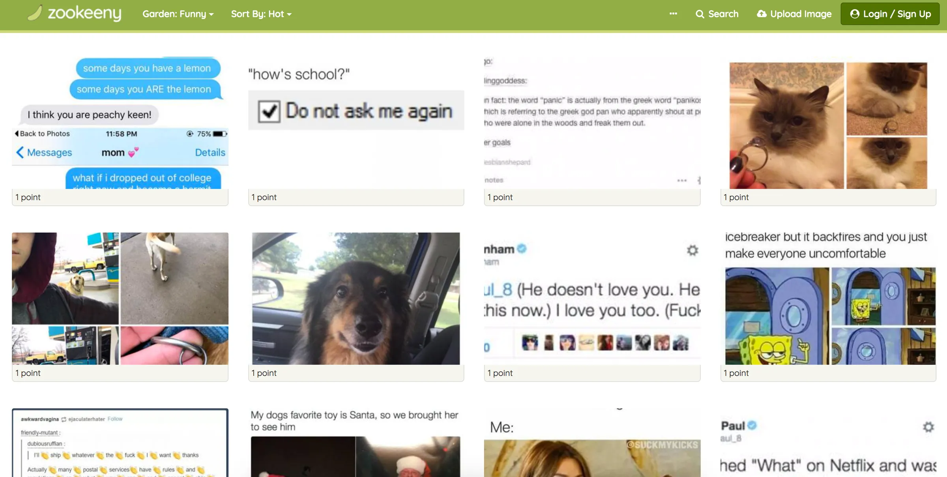Select the Search magnifier icon
The height and width of the screenshot is (477, 947).
[700, 14]
